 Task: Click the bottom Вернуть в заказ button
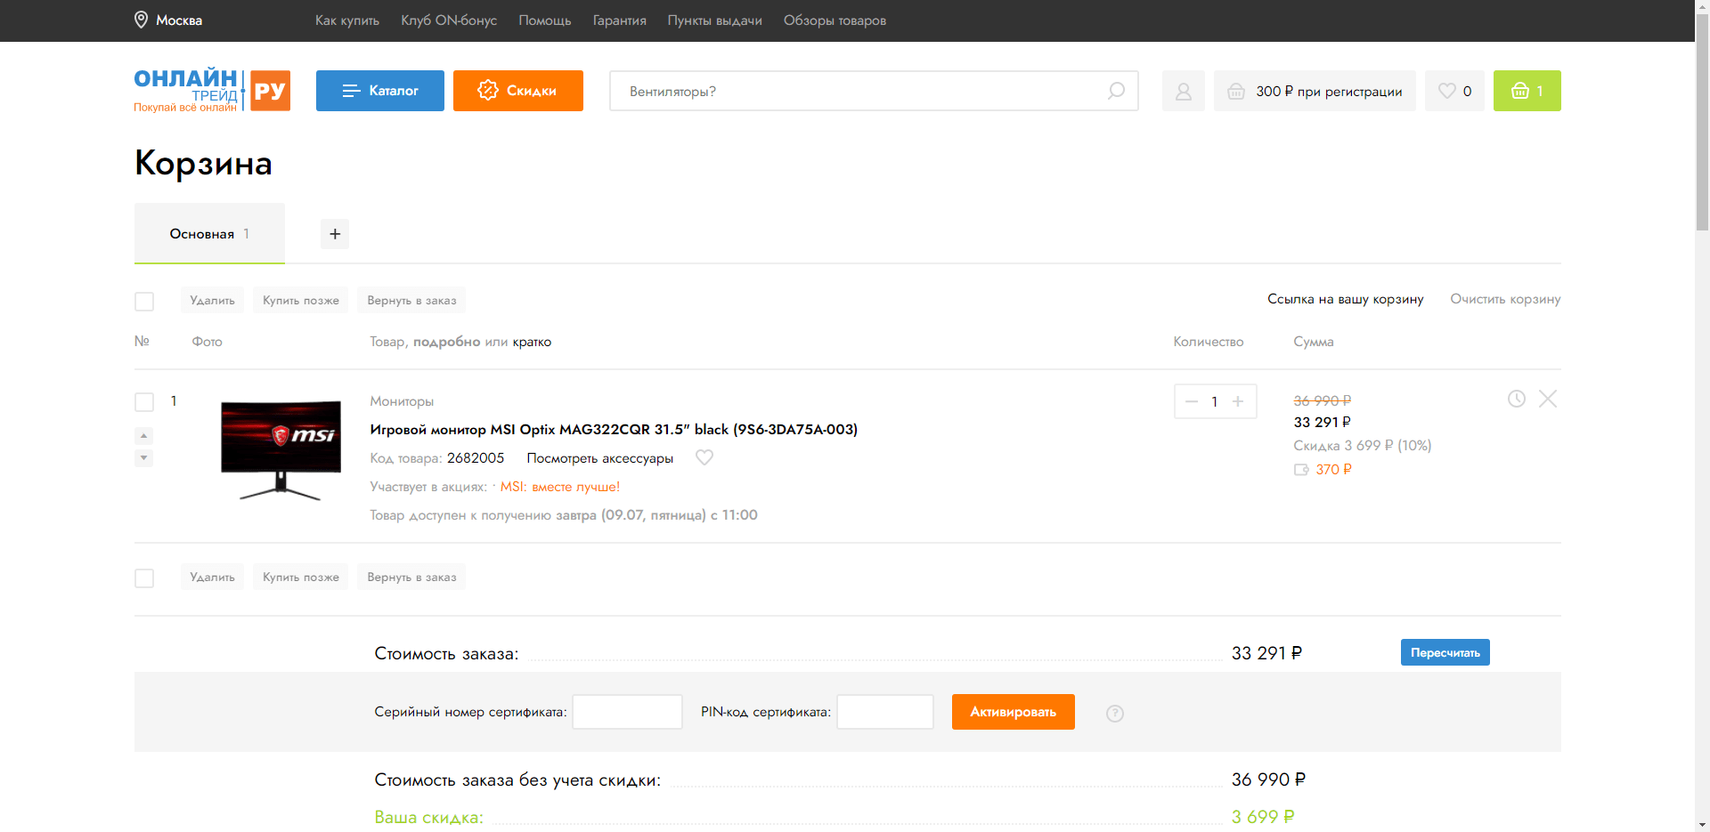[x=411, y=577]
